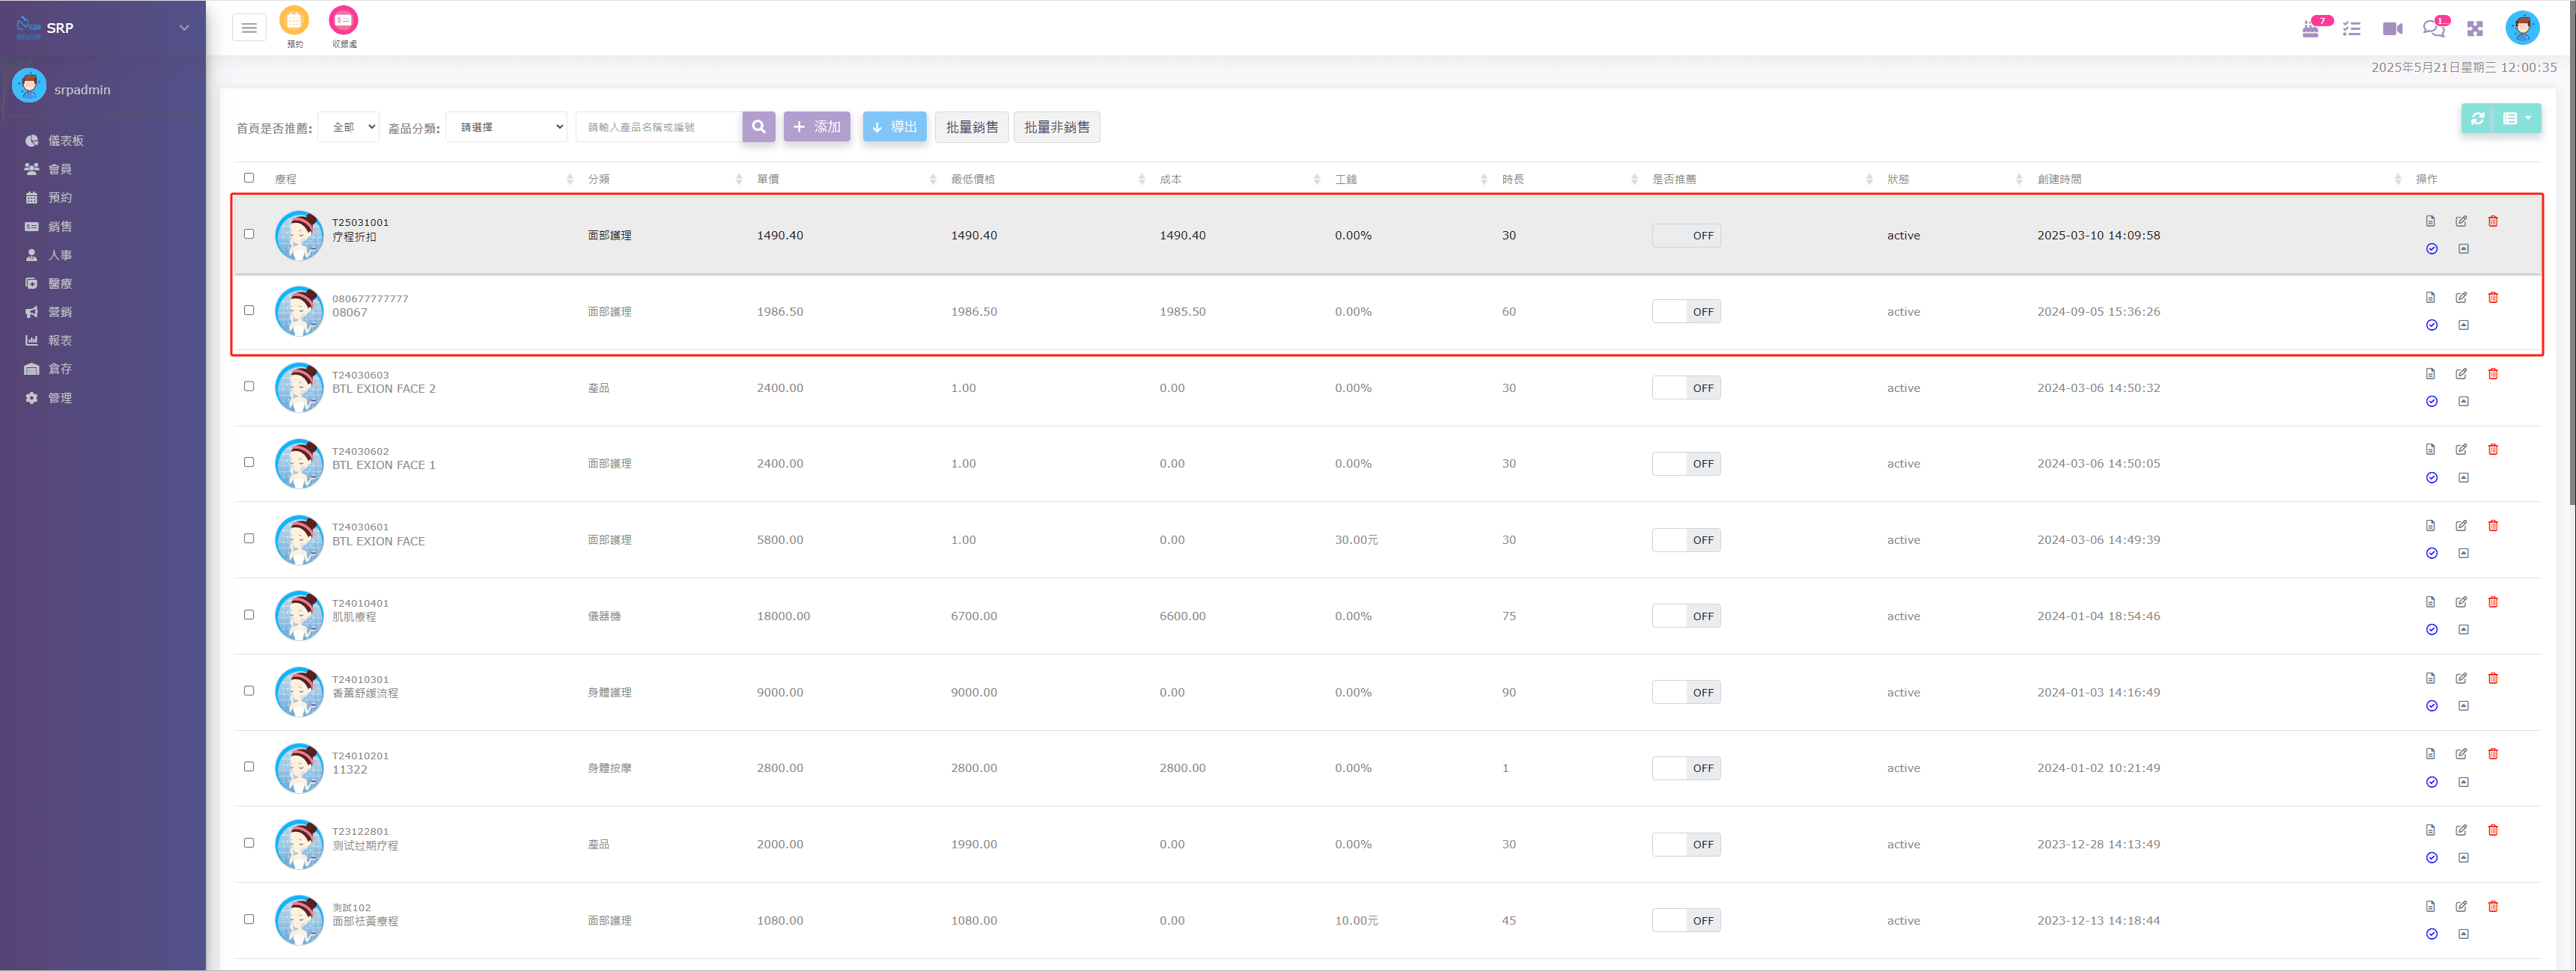
Task: Click the product name search input field
Action: 659,127
